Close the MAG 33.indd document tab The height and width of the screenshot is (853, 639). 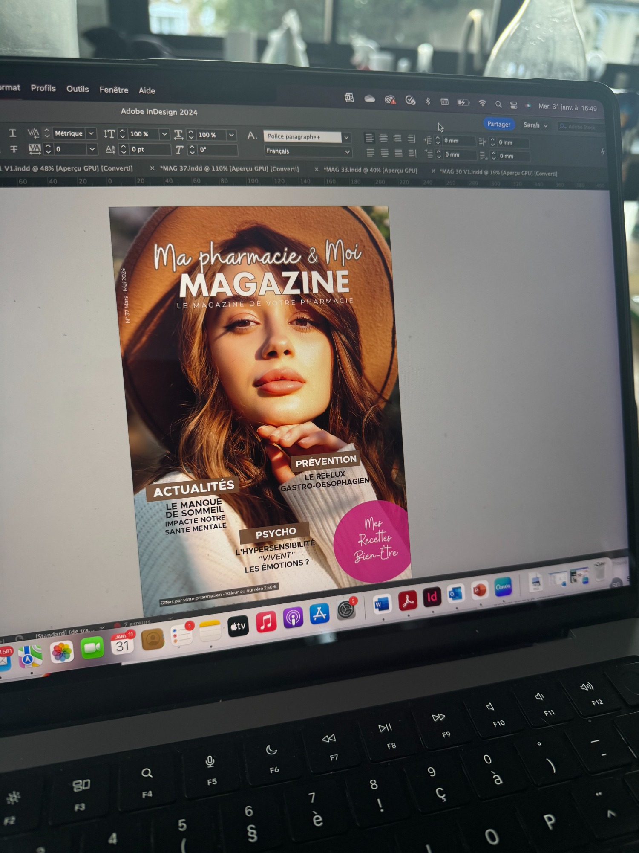316,170
